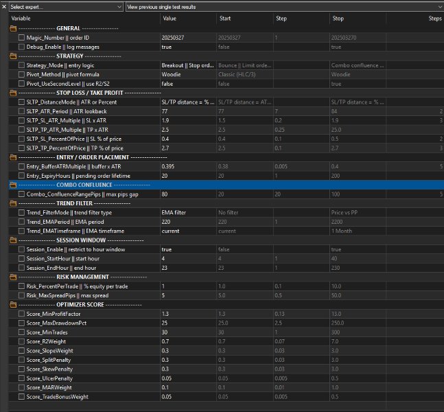Tick the Score_UlcerPenalty checkbox
This screenshot has height=412, width=444.
21,378
